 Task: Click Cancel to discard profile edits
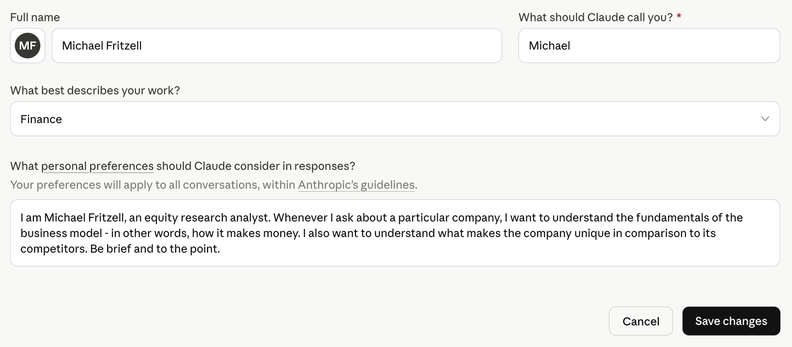pyautogui.click(x=641, y=321)
